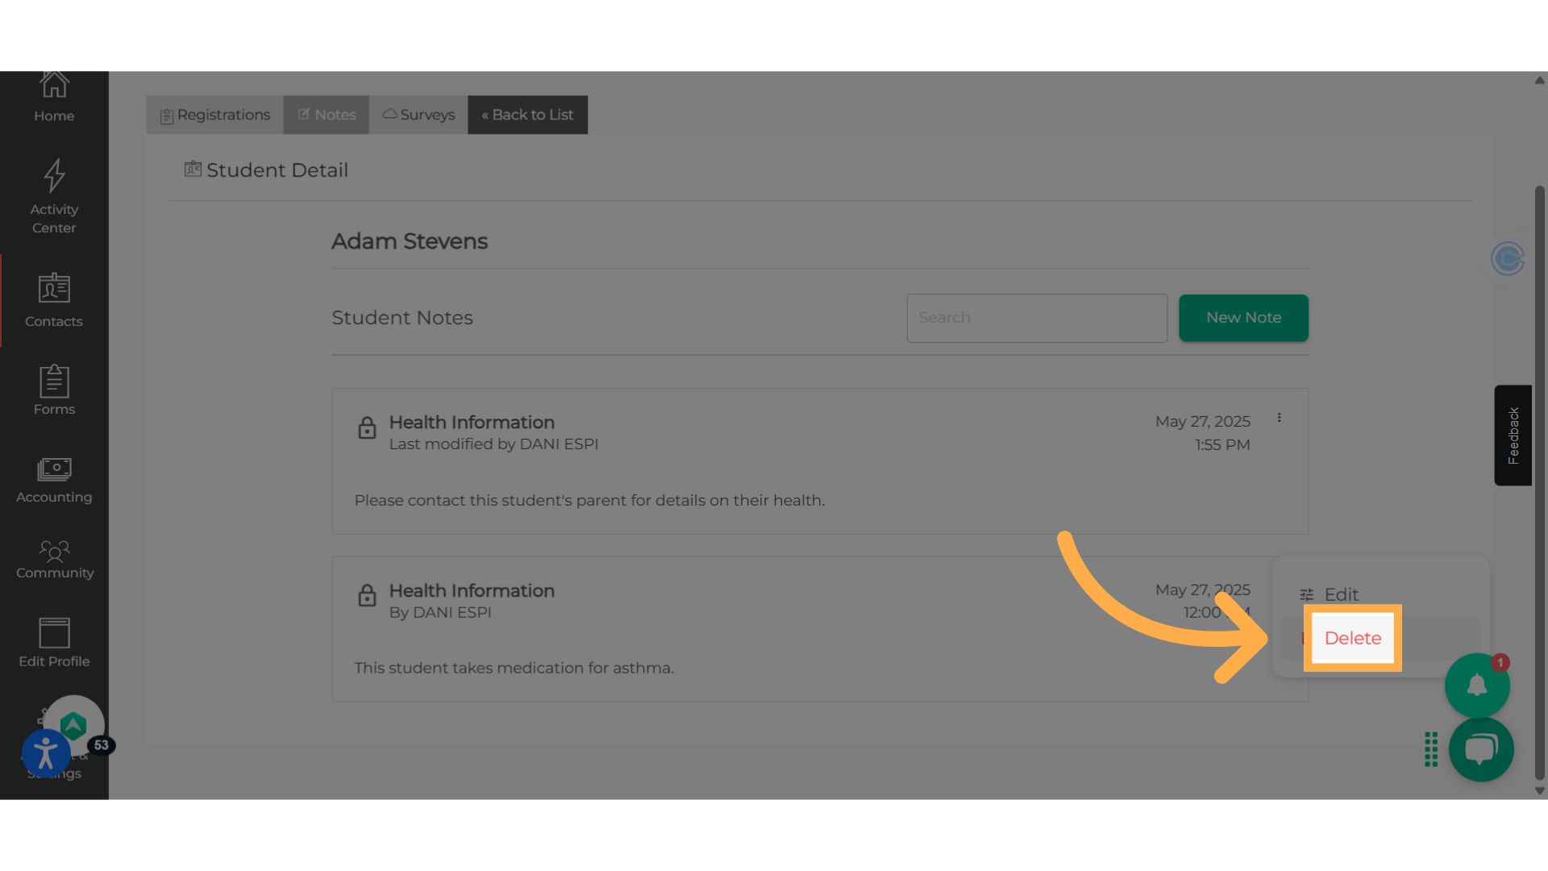This screenshot has height=871, width=1548.
Task: Open the chat bubble widget
Action: click(1481, 749)
